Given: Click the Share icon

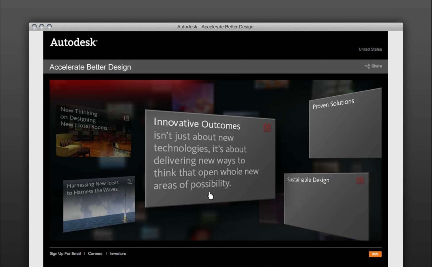Looking at the screenshot, I should 367,66.
